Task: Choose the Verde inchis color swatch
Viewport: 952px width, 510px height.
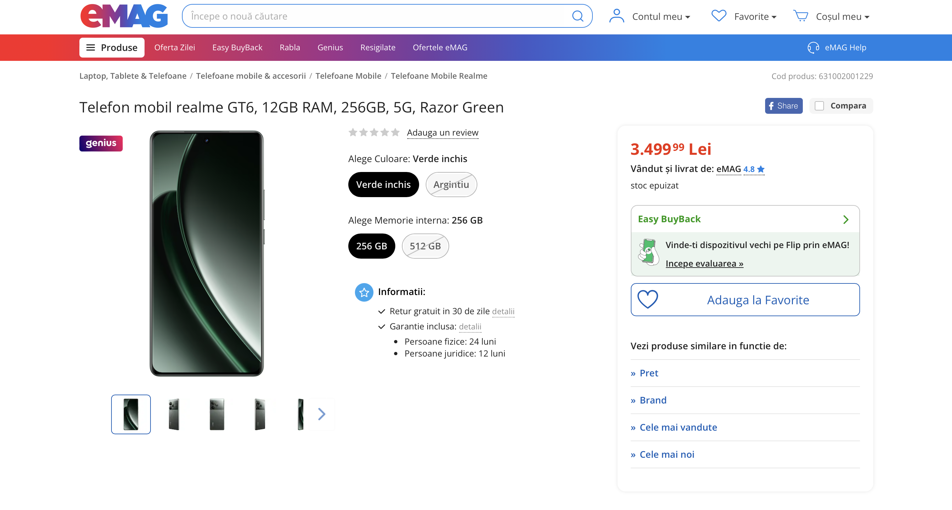Action: tap(383, 185)
